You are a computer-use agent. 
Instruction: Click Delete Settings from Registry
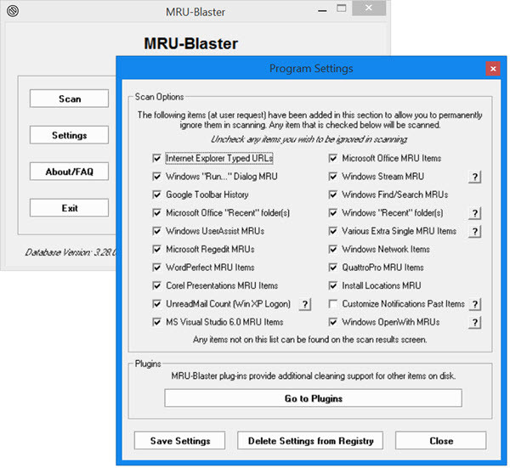point(310,441)
